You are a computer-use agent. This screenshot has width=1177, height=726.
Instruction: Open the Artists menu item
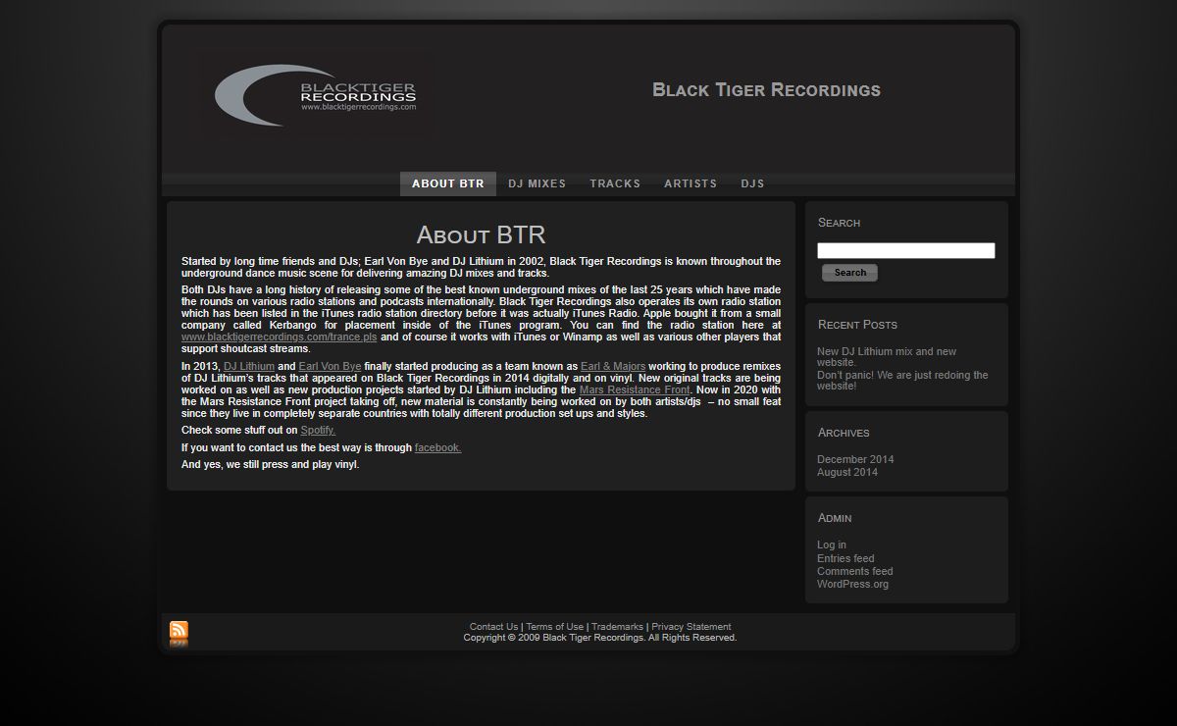(691, 183)
